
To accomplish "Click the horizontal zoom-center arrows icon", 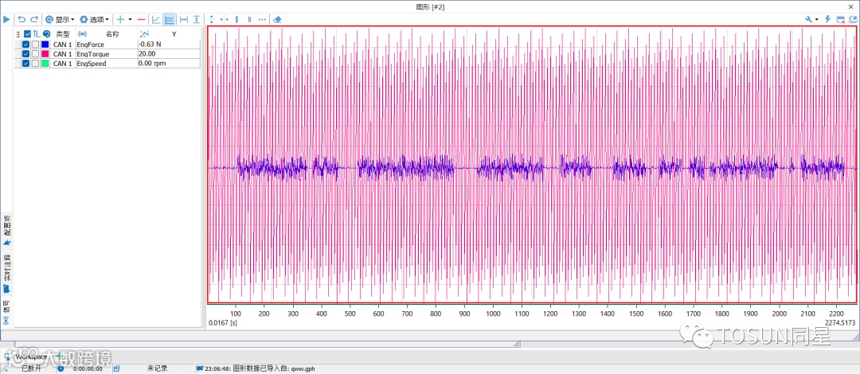I will tap(224, 19).
